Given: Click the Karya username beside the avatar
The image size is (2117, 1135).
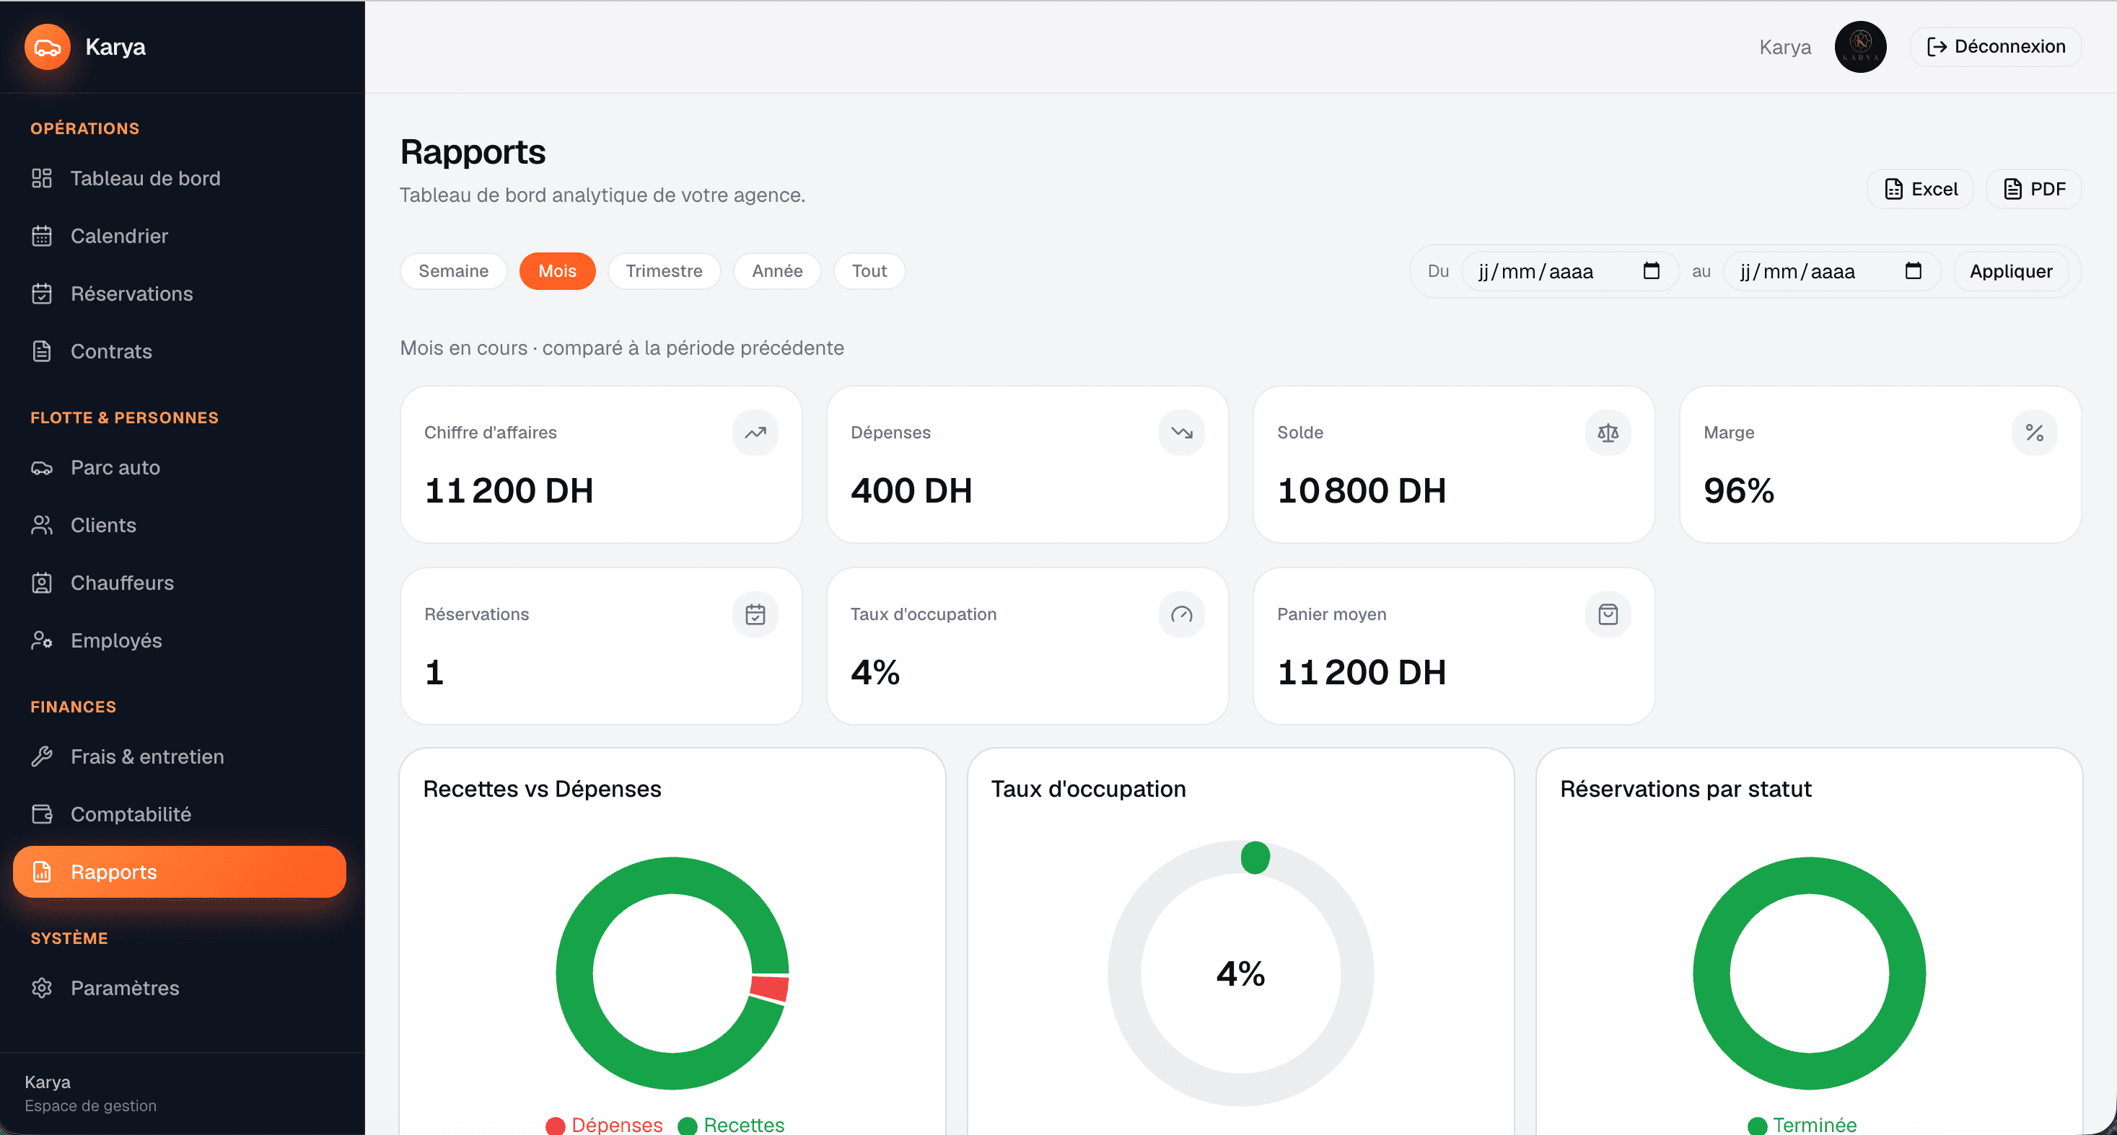Looking at the screenshot, I should point(1785,47).
